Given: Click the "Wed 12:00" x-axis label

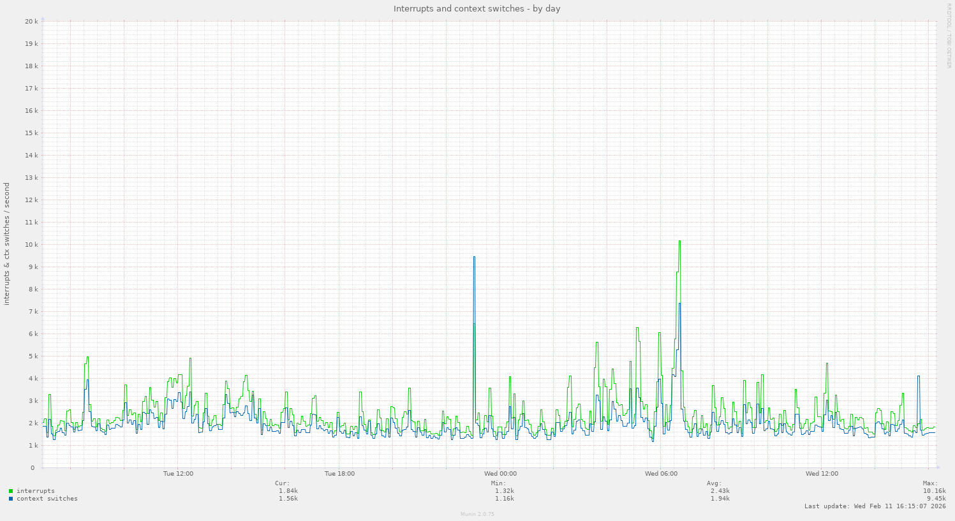Looking at the screenshot, I should [822, 474].
